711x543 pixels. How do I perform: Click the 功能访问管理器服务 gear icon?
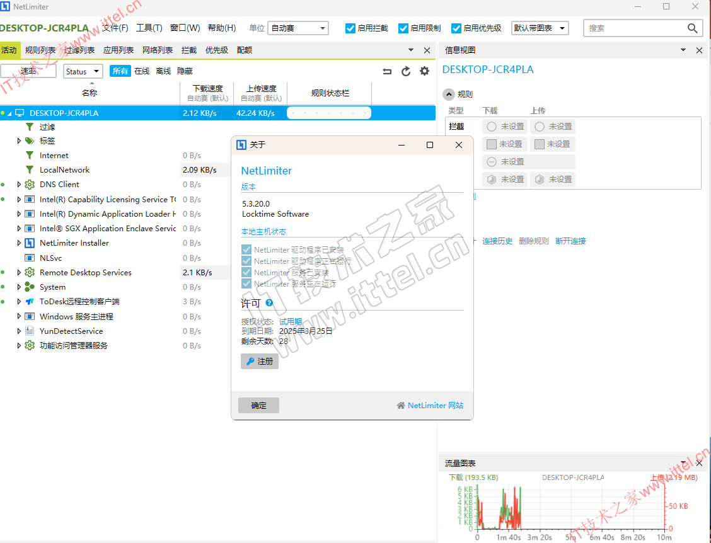(x=30, y=345)
